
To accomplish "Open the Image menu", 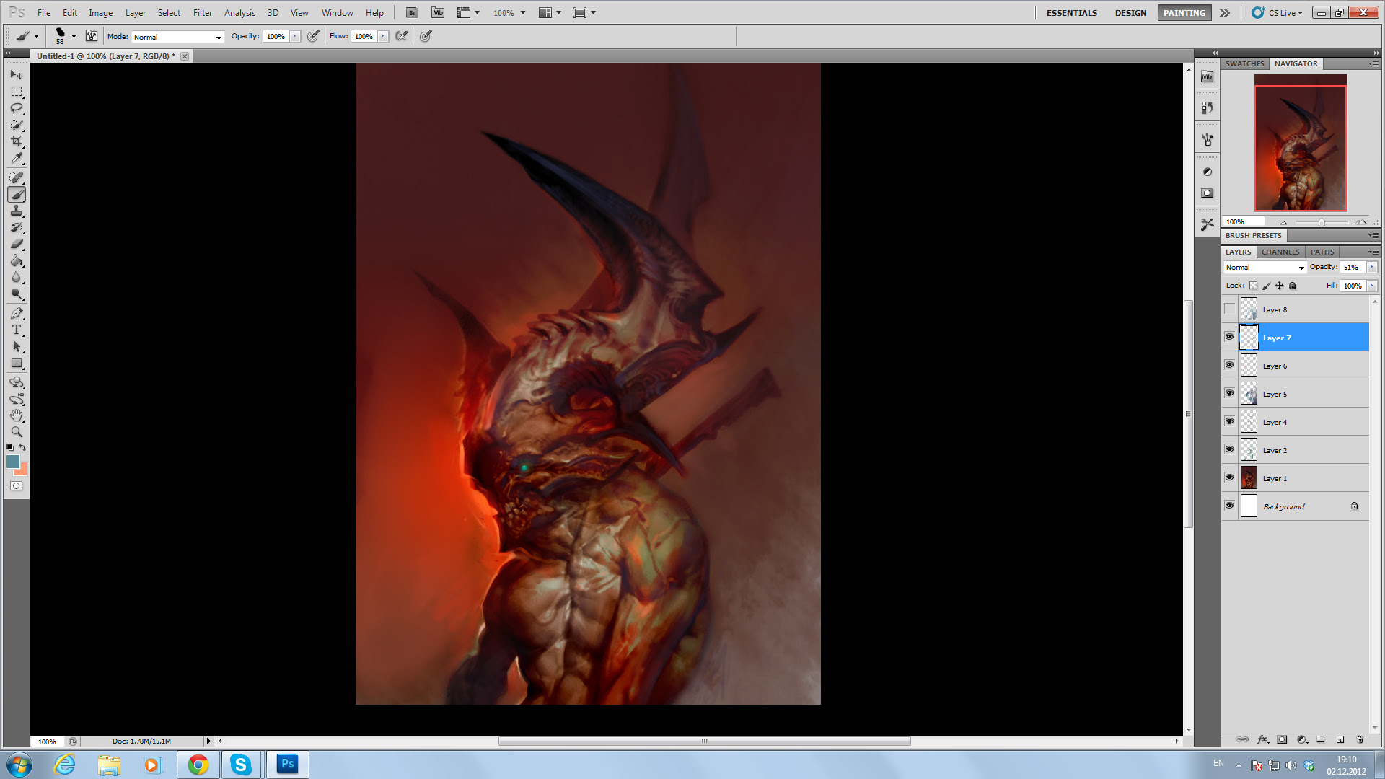I will click(x=100, y=13).
